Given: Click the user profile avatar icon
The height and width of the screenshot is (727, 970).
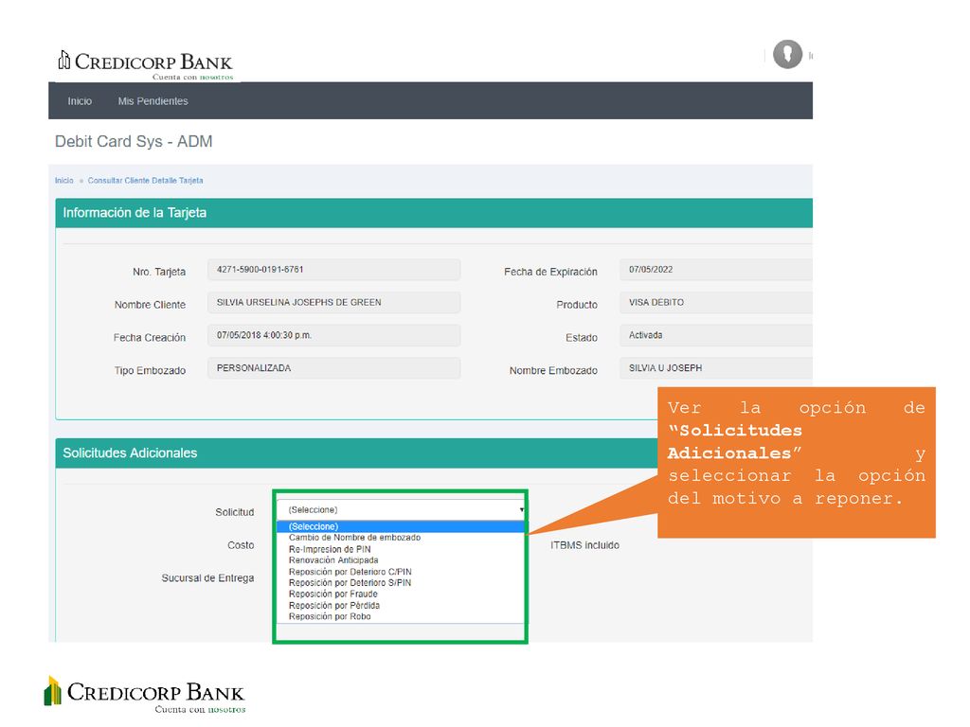Looking at the screenshot, I should tap(787, 55).
